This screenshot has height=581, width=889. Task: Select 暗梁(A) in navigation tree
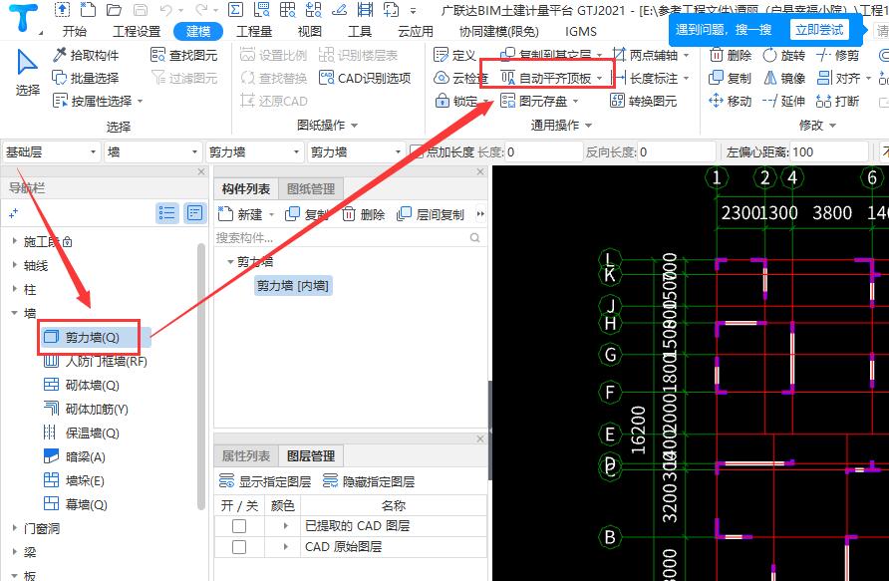point(75,456)
